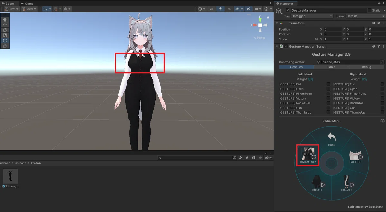Image resolution: width=386 pixels, height=212 pixels.
Task: Select the Scale tool
Action: point(5,35)
